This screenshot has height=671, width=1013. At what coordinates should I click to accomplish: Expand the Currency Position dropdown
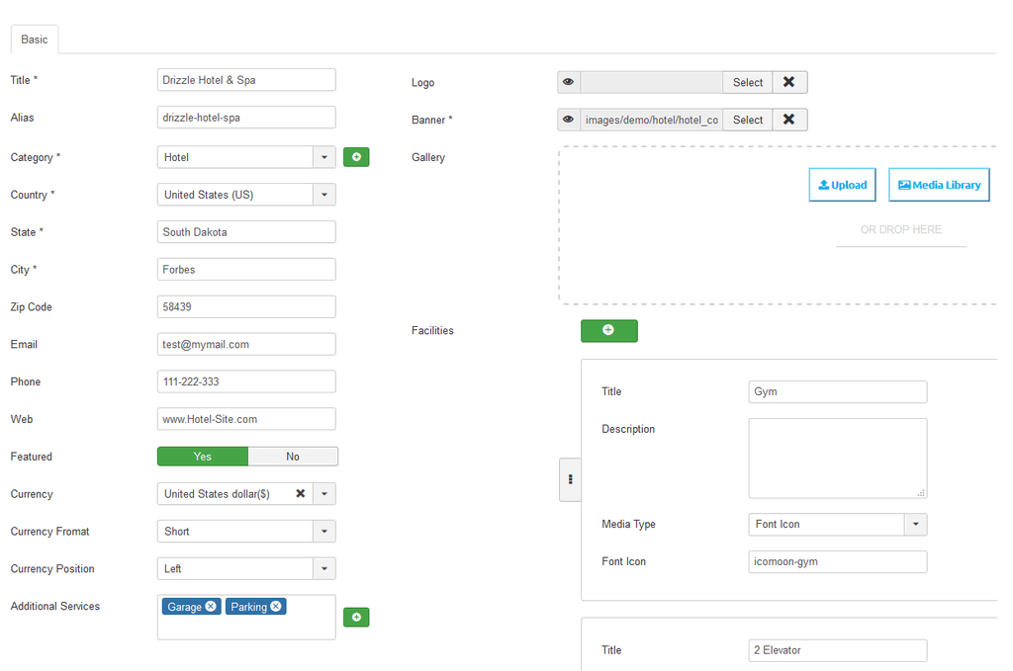pos(324,569)
